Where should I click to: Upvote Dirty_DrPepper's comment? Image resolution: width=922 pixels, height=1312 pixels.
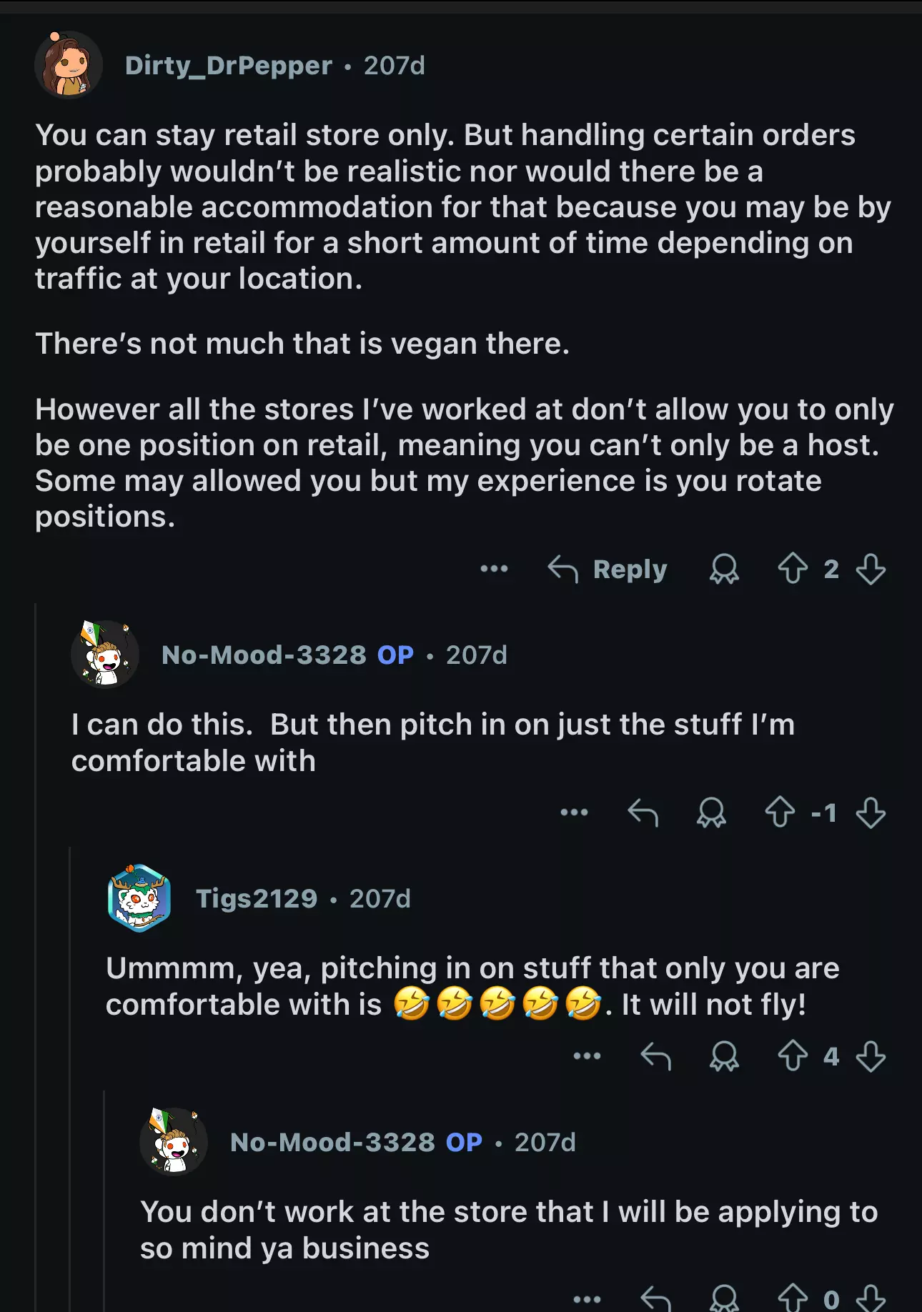click(x=793, y=570)
